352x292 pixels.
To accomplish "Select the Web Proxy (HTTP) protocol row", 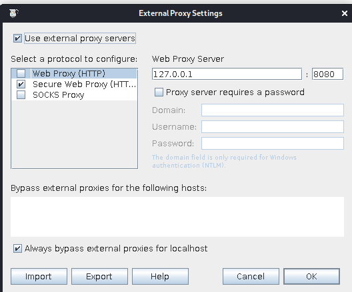I will point(74,73).
